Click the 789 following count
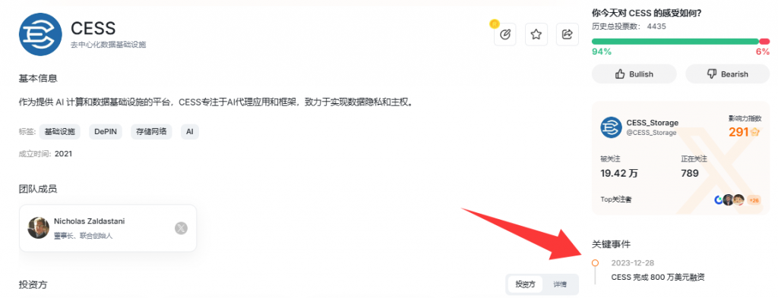 (690, 173)
